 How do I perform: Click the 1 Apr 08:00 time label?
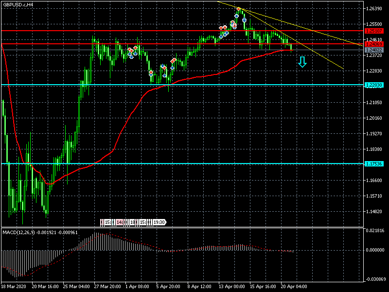pos(138,286)
